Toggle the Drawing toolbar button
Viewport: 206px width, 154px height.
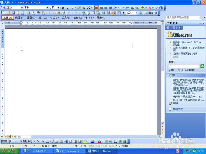[113, 13]
